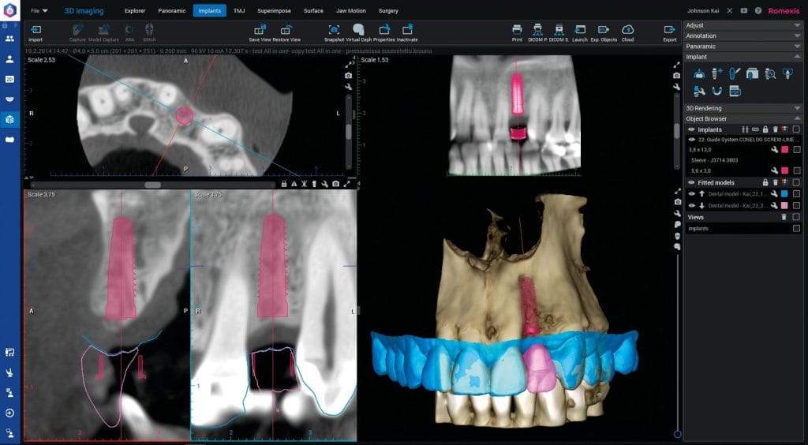Toggle visibility eye for Implants group
808x445 pixels.
692,129
